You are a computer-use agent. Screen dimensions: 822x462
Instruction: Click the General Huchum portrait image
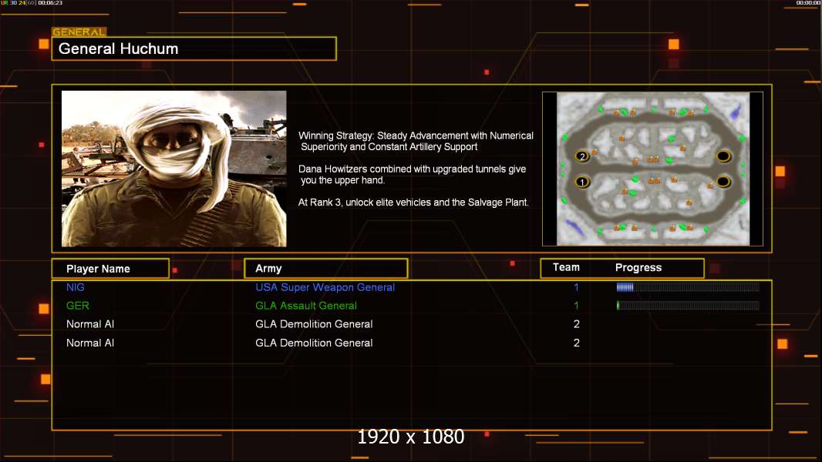(x=174, y=169)
